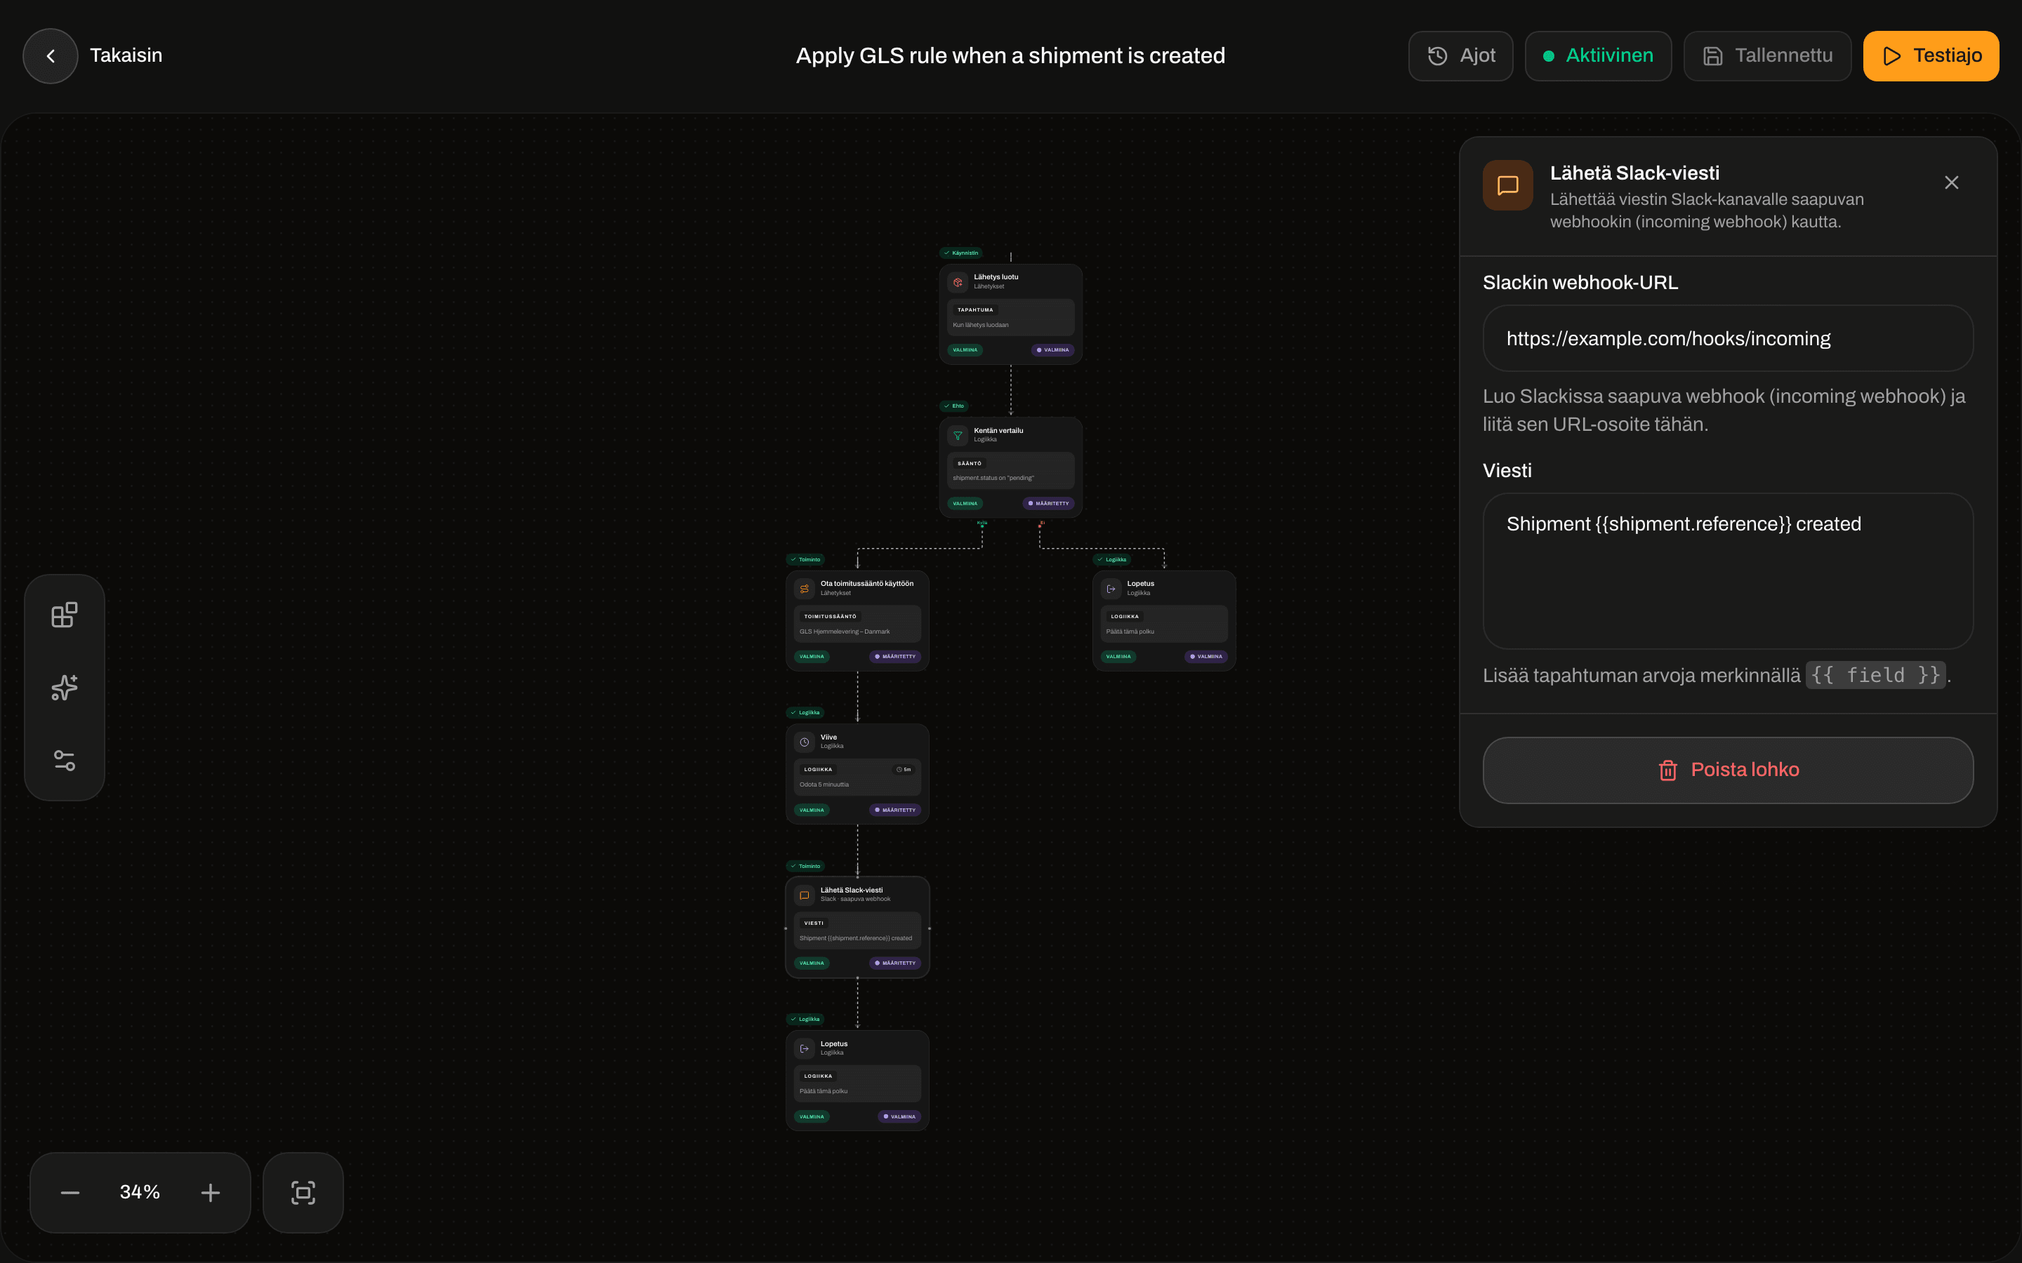
Task: Select the Kentän vertailu condition node
Action: coord(1011,468)
